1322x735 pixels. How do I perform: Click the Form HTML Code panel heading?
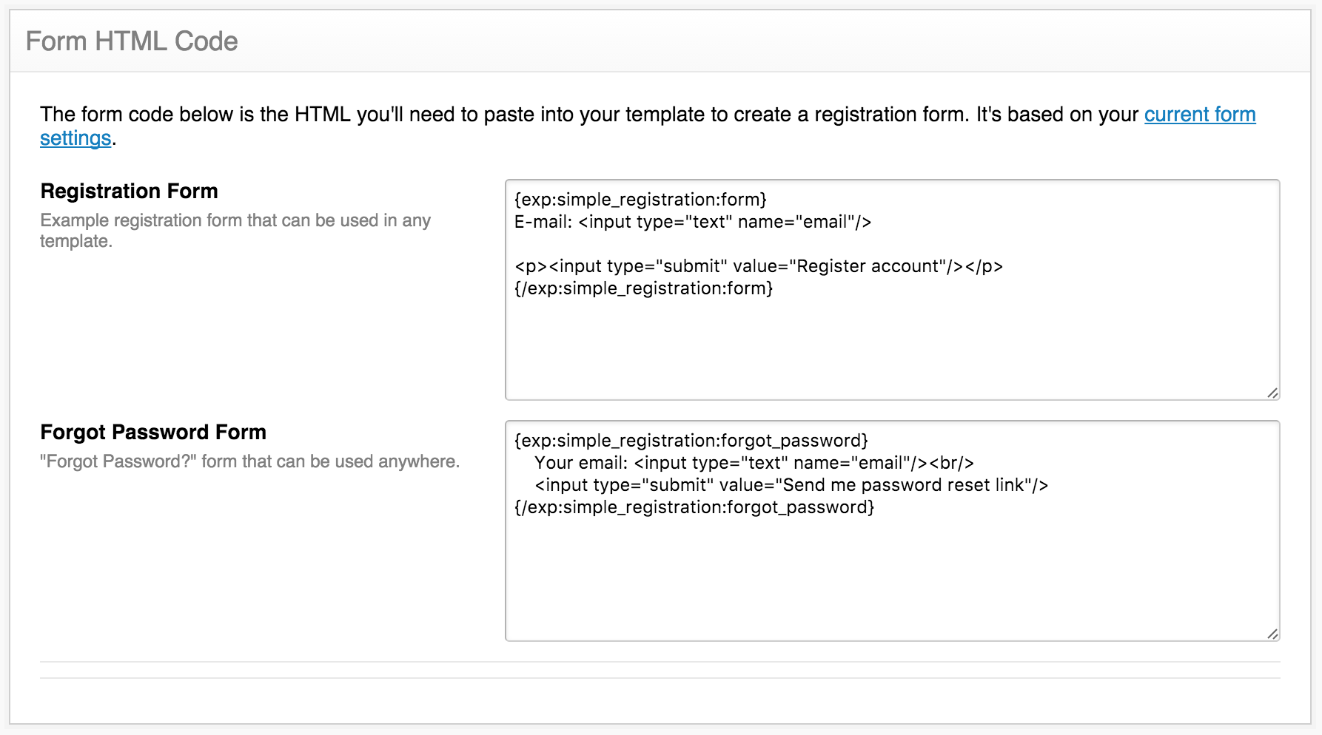[x=132, y=41]
